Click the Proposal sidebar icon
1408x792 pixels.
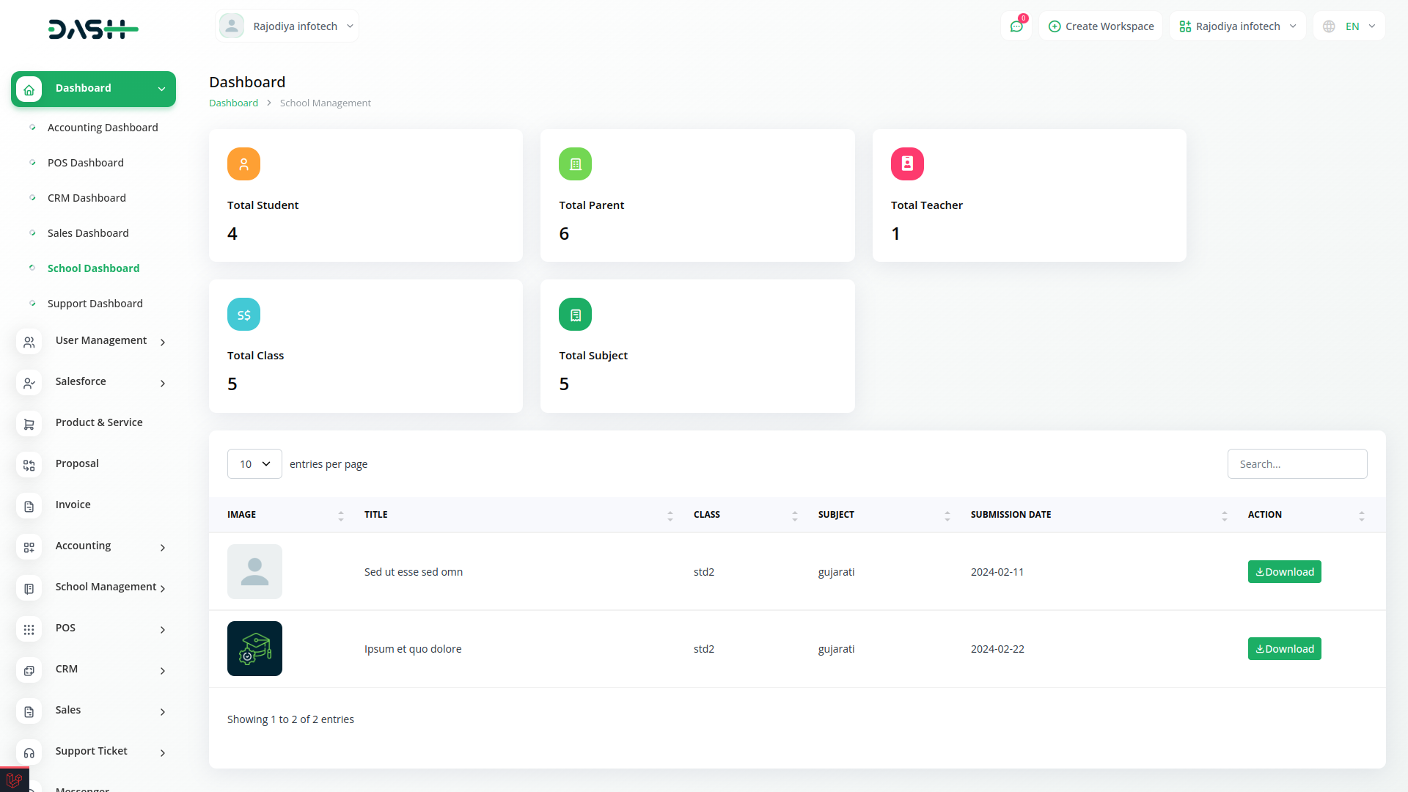coord(29,465)
